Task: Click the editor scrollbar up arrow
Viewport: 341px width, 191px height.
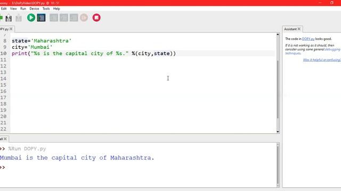Action: [278, 34]
